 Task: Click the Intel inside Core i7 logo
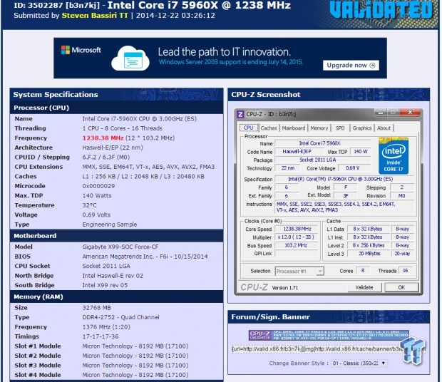pyautogui.click(x=394, y=156)
